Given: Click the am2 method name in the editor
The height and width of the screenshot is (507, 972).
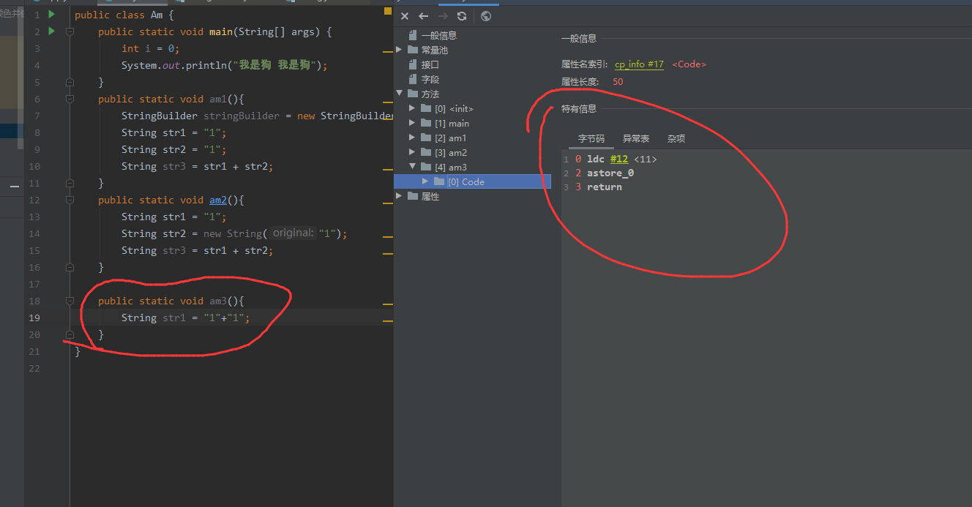Looking at the screenshot, I should [219, 200].
